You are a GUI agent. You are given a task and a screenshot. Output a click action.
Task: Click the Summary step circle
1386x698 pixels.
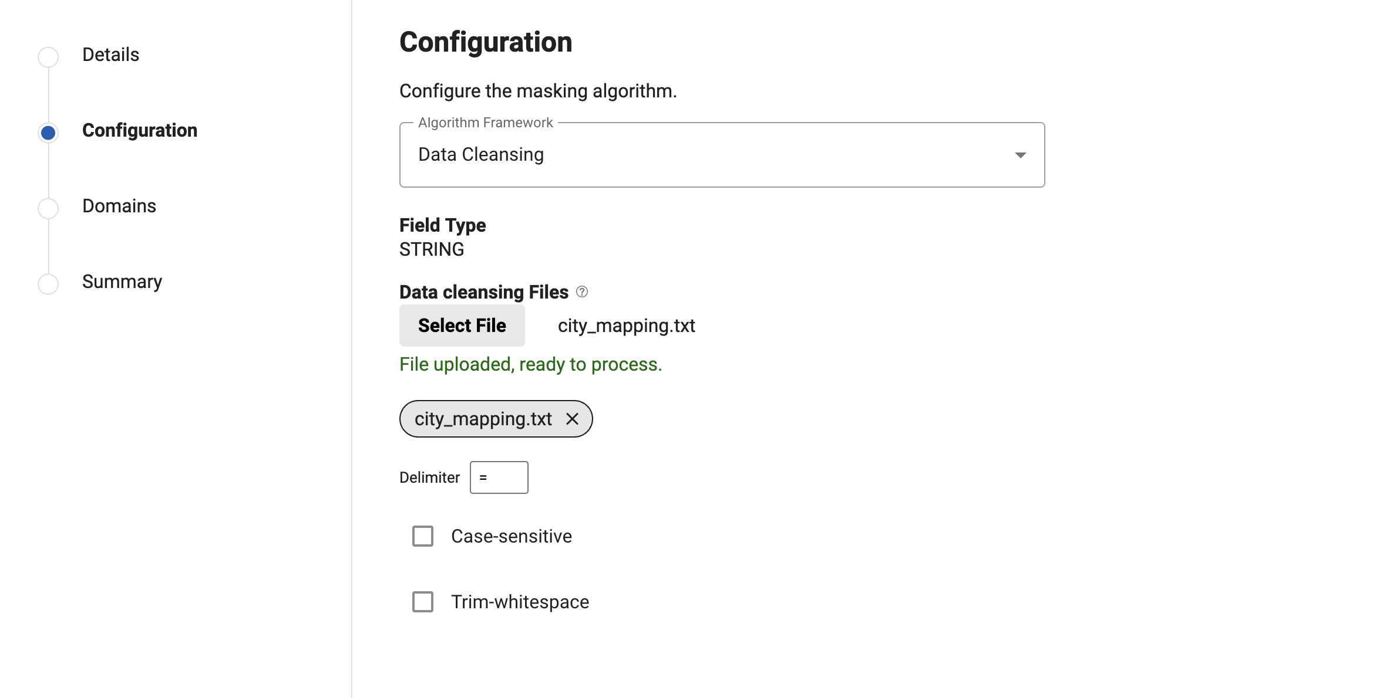[x=48, y=284]
